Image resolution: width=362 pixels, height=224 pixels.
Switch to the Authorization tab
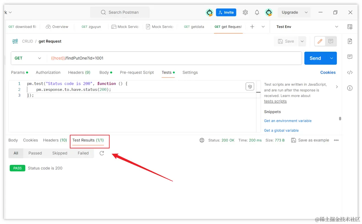[x=48, y=72]
